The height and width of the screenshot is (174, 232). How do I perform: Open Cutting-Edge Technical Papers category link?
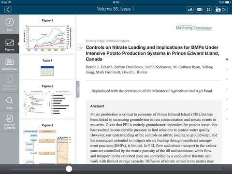click(x=107, y=41)
